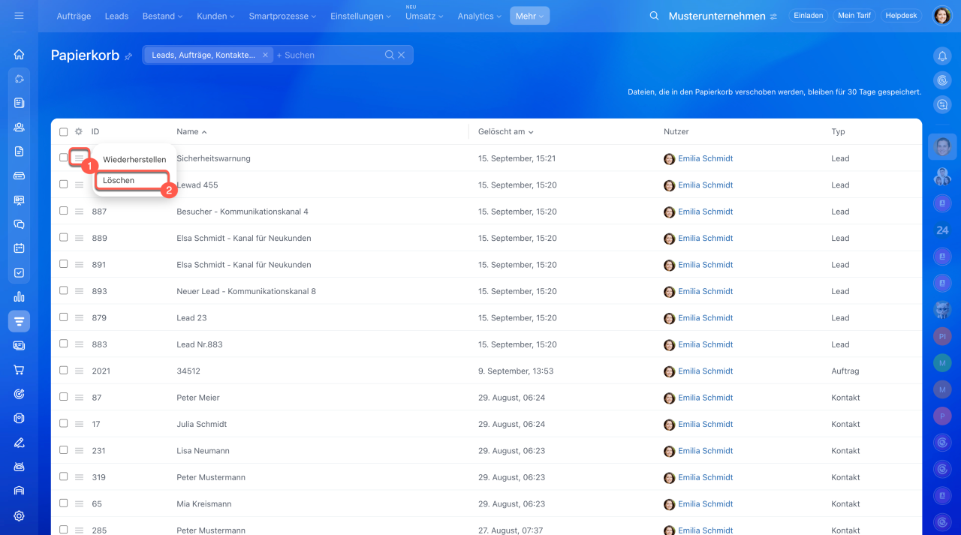Open the settings gear in left sidebar

pyautogui.click(x=19, y=515)
